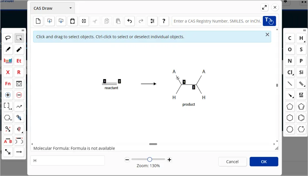Pick the positive charge tool
Image resolution: width=308 pixels, height=176 pixels.
point(8,95)
